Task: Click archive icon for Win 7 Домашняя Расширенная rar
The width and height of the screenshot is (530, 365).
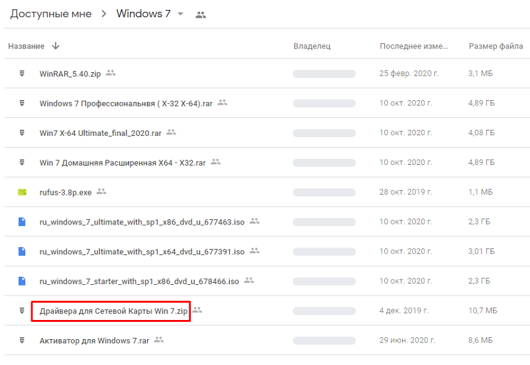Action: (22, 162)
